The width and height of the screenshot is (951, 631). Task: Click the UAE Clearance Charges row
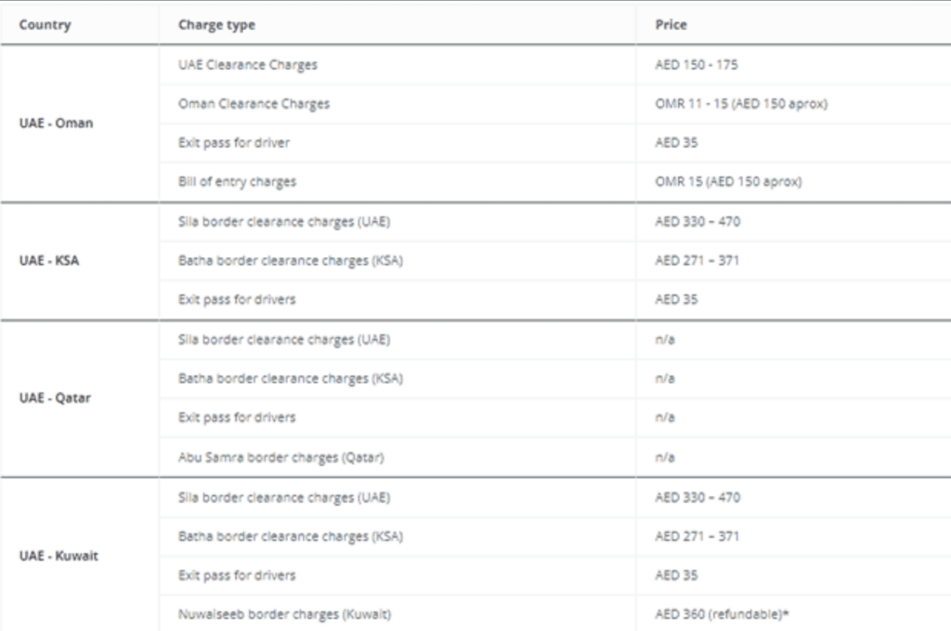555,65
